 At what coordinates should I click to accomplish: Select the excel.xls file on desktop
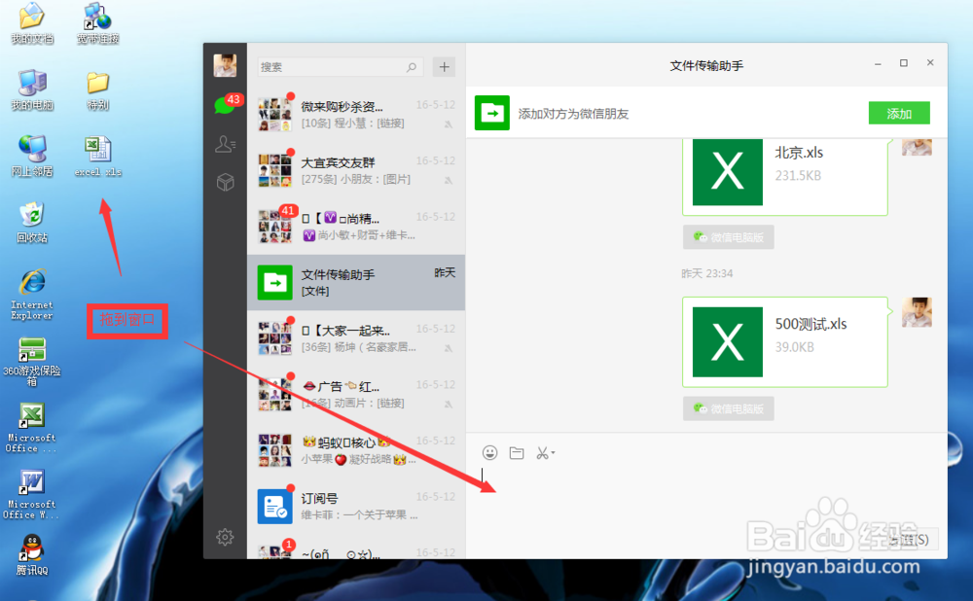pyautogui.click(x=98, y=157)
